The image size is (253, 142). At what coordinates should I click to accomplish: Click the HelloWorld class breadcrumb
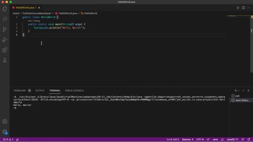[91, 13]
